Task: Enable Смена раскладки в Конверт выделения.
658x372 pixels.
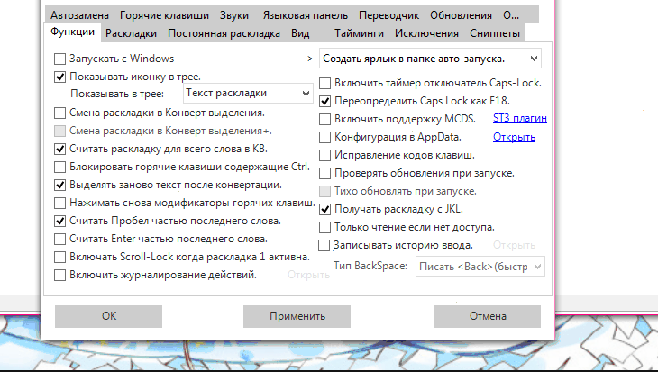Action: coord(59,113)
